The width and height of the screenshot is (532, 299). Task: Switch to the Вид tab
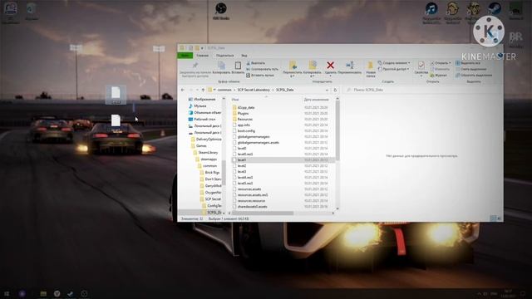(x=244, y=56)
